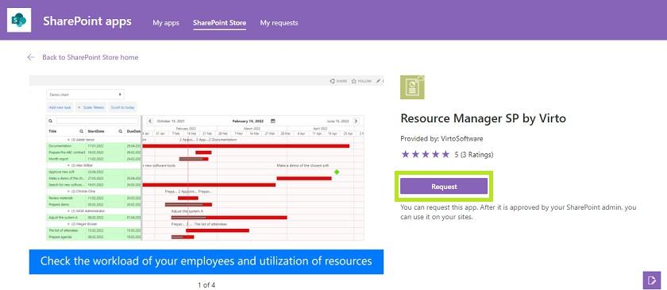Open the My requests tab

pos(279,22)
